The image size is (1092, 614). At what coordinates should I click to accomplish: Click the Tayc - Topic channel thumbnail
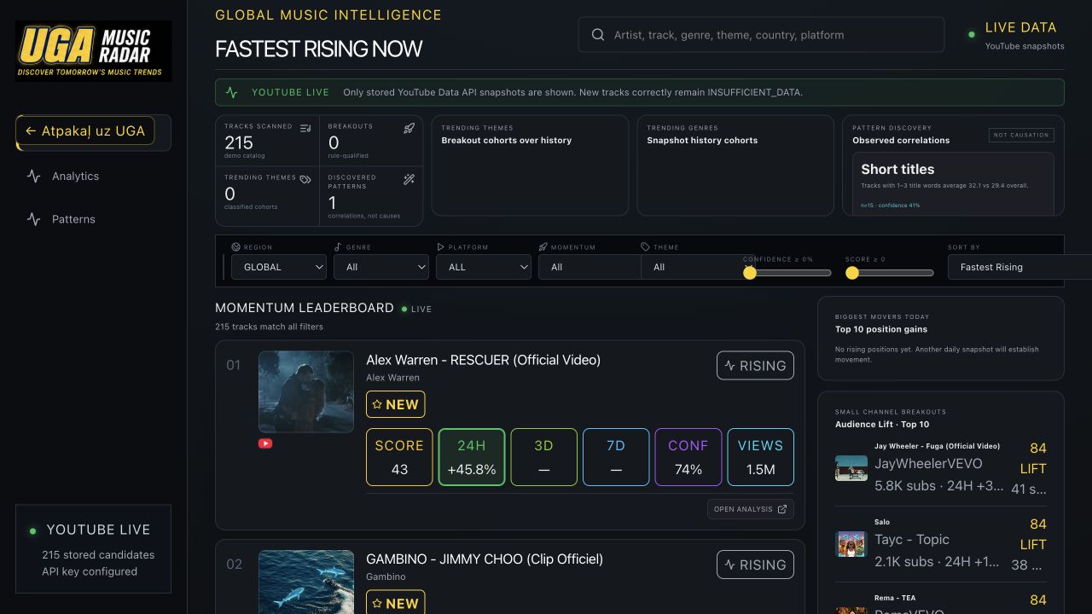click(851, 543)
